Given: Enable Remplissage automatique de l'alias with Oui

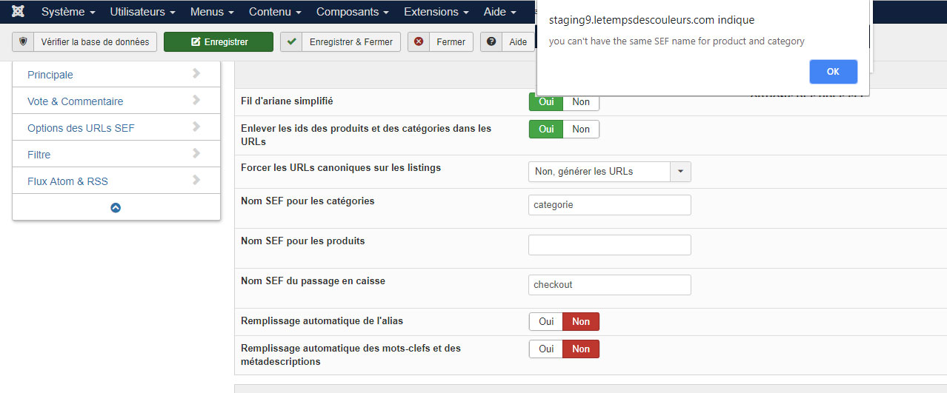Looking at the screenshot, I should coord(546,322).
